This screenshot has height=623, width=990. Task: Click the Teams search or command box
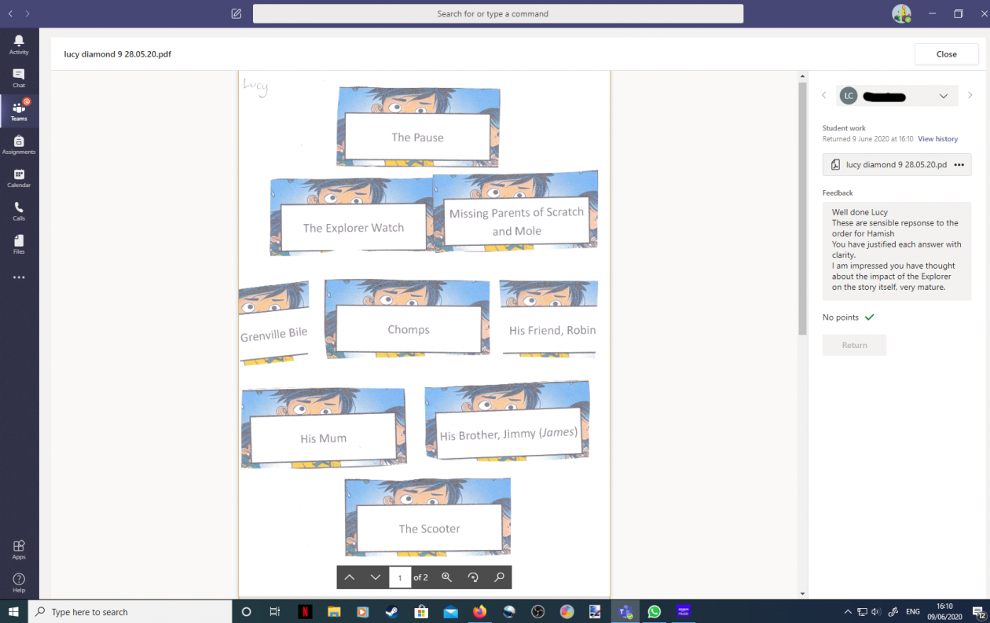pyautogui.click(x=497, y=14)
